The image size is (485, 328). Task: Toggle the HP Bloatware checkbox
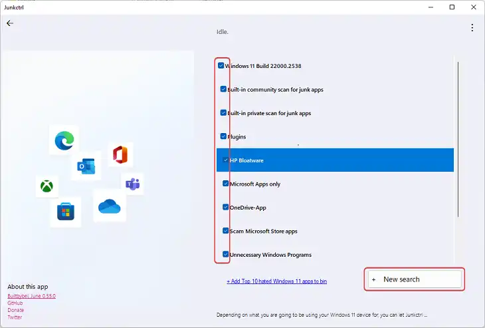(x=225, y=160)
